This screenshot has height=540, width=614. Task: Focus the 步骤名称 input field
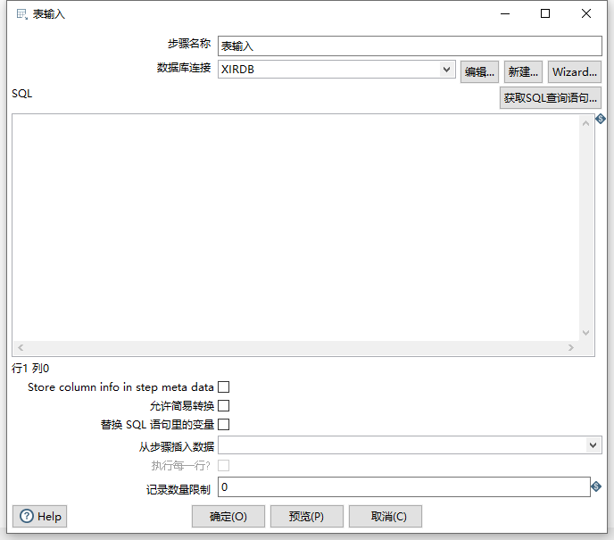point(410,46)
